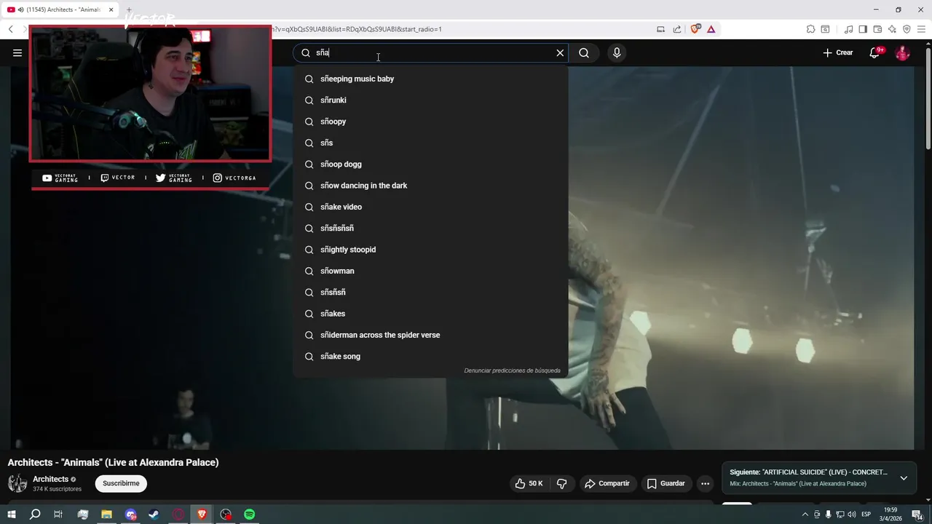Choose suggestion 'sñoopy'
Screen dimensions: 932x524
click(430, 122)
